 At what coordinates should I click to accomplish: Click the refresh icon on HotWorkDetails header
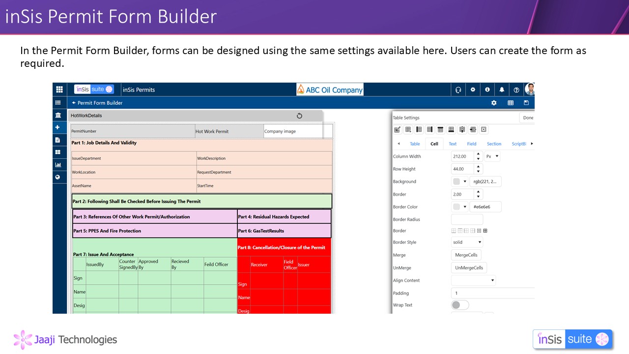[x=299, y=116]
